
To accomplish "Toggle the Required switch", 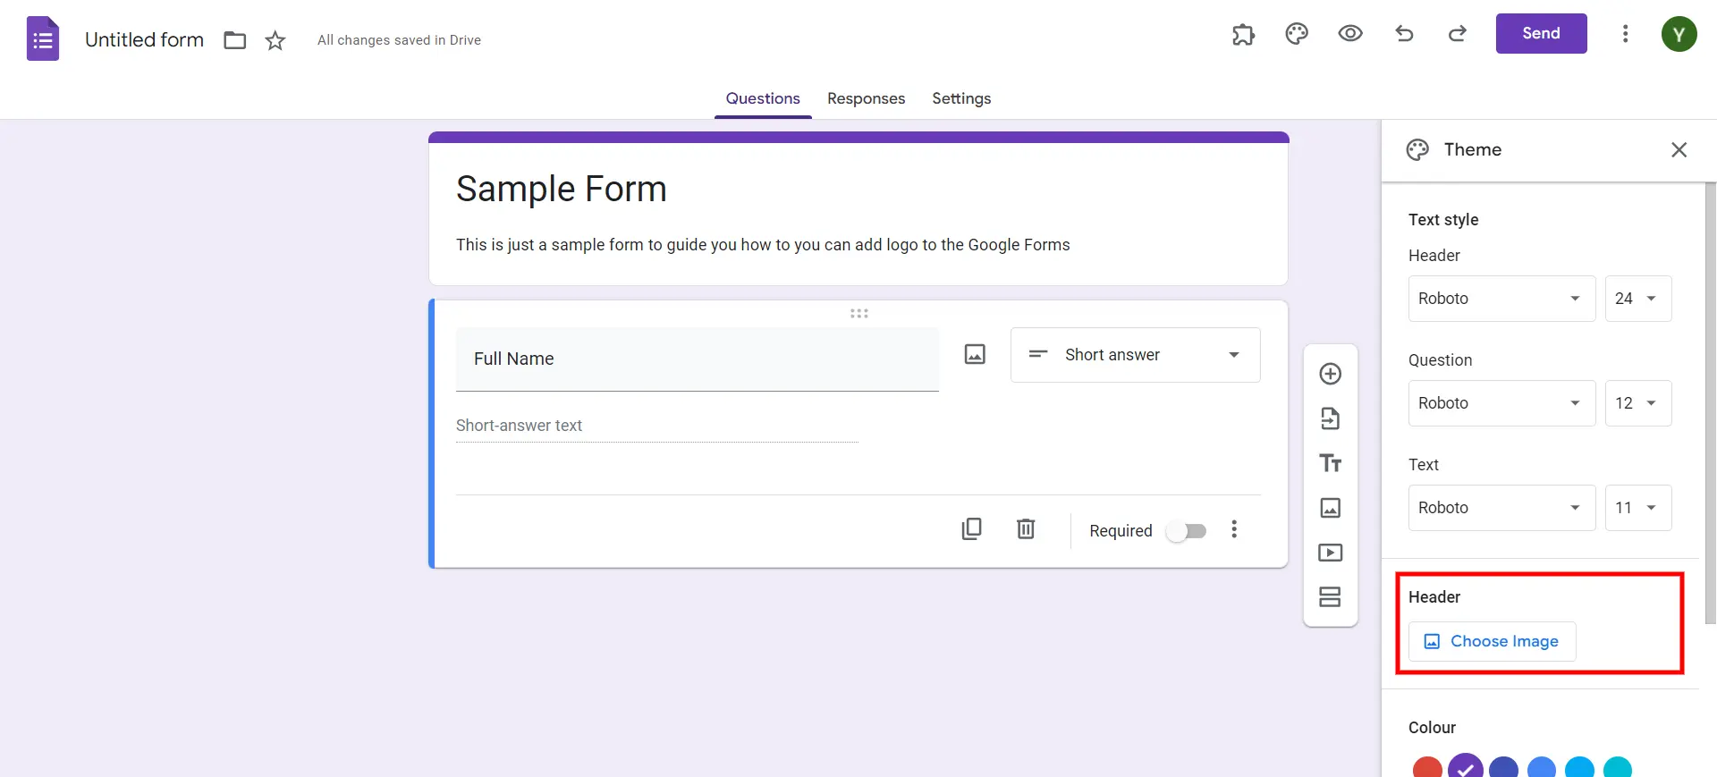I will (x=1187, y=531).
